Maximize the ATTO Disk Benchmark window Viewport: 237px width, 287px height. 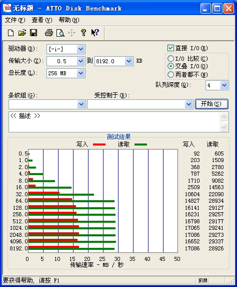pos(217,9)
